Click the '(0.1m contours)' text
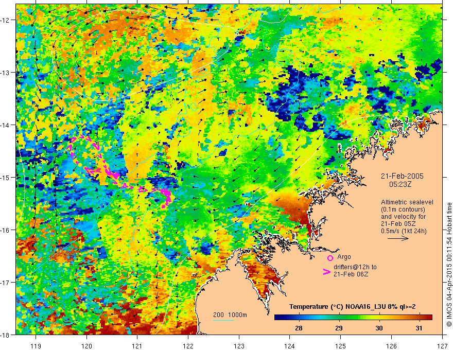The width and height of the screenshot is (453, 350). click(403, 209)
